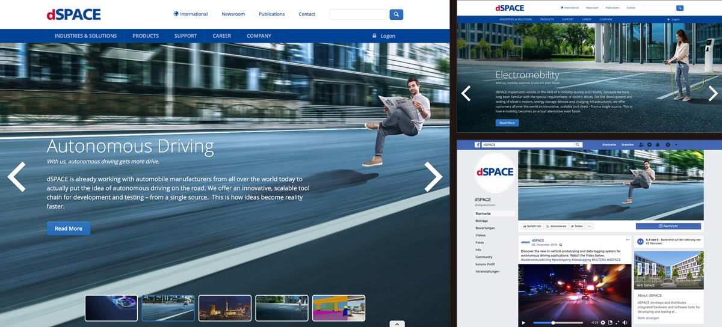Screen dimensions: 722x327
Task: Open Facebook account dropdown arrow in top bar
Action: [676, 145]
